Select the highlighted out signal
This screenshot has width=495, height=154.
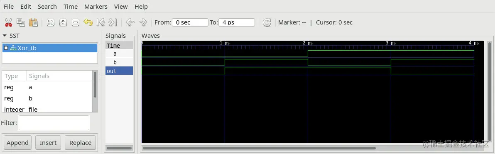tap(119, 71)
